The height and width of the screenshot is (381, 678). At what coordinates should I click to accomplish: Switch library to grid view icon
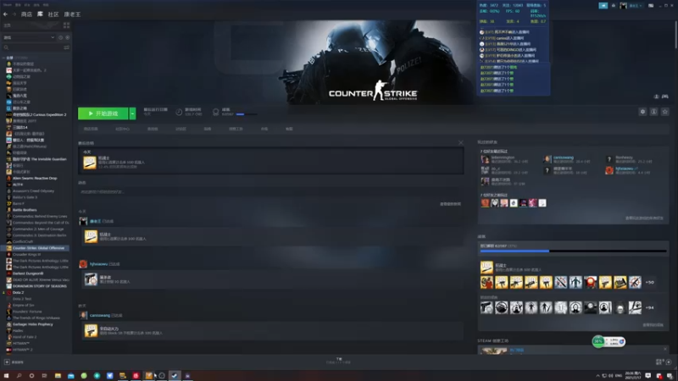coord(67,25)
